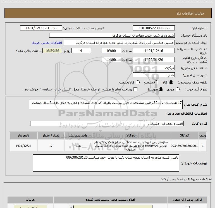
Task: Click the اطلاعات مجوزهای ارائه خدمت / کالا heading
Action: [187, 179]
